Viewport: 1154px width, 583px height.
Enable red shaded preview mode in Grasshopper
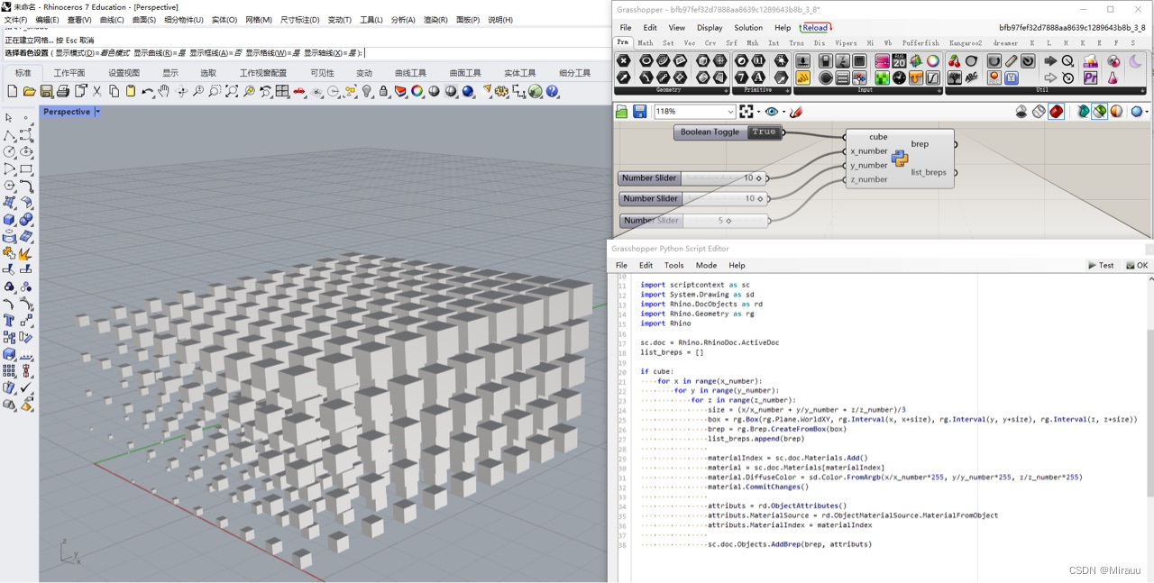[x=1056, y=112]
